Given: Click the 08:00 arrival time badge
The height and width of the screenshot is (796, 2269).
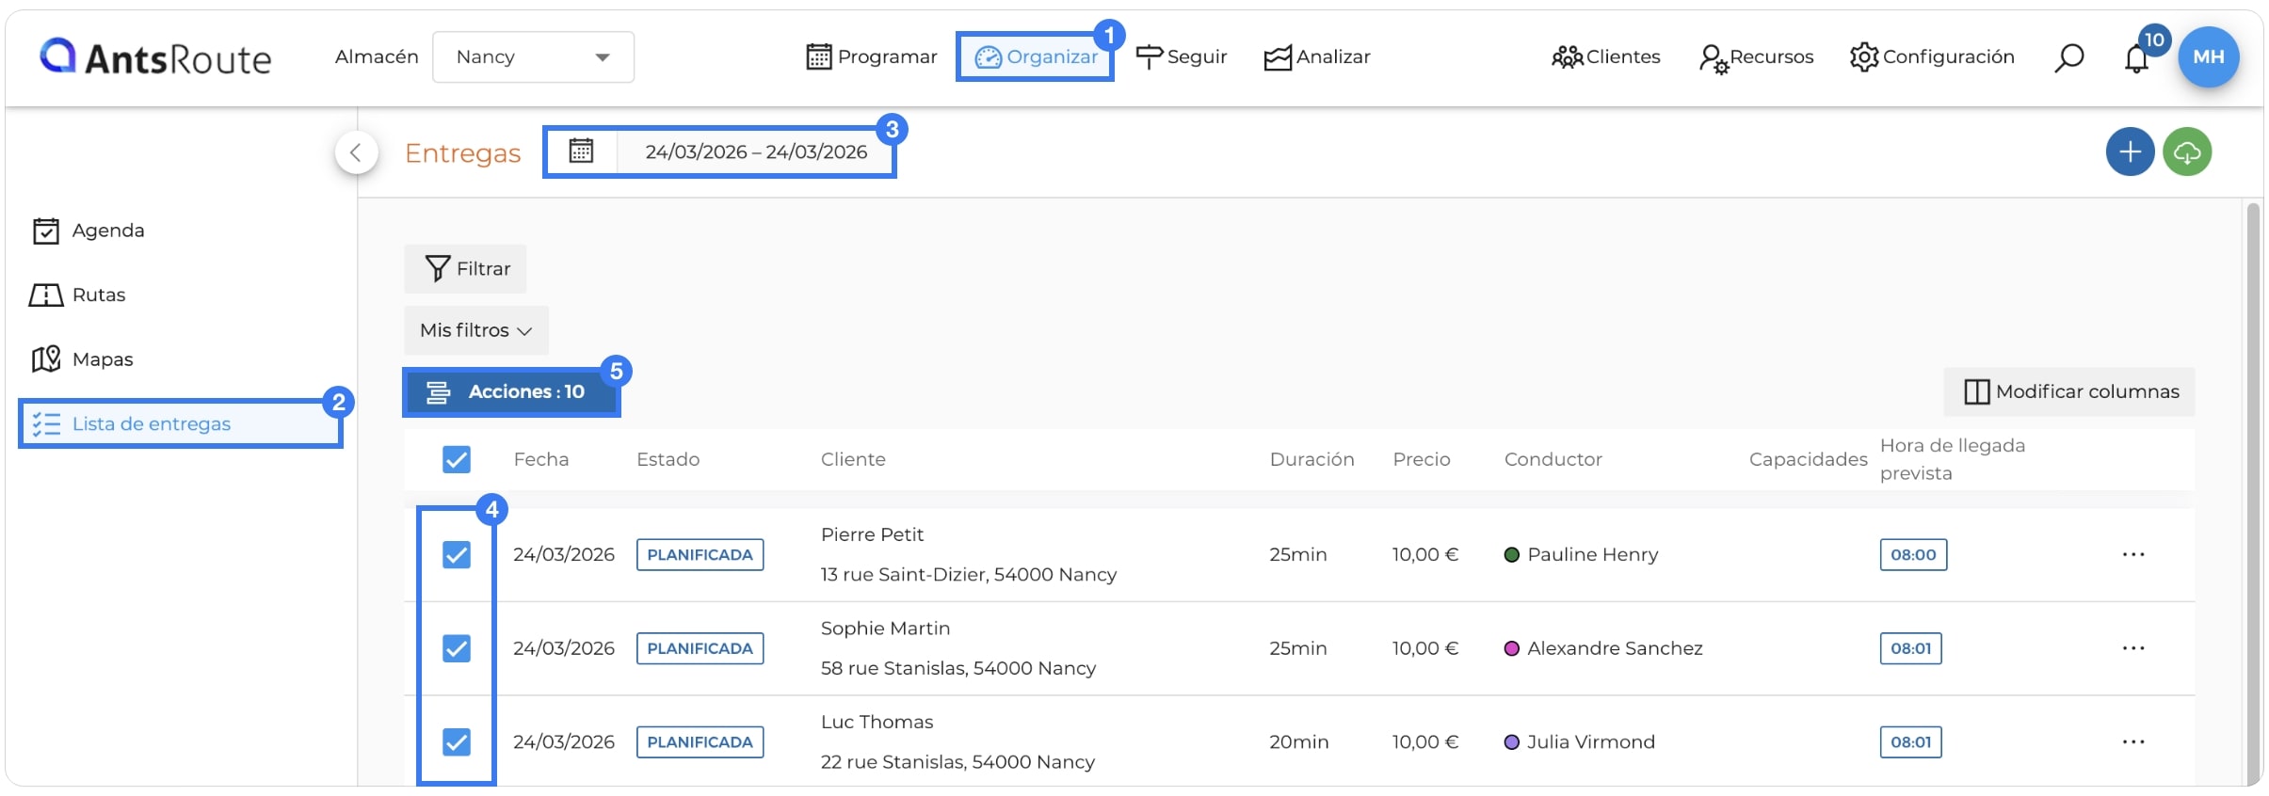Looking at the screenshot, I should [1913, 554].
